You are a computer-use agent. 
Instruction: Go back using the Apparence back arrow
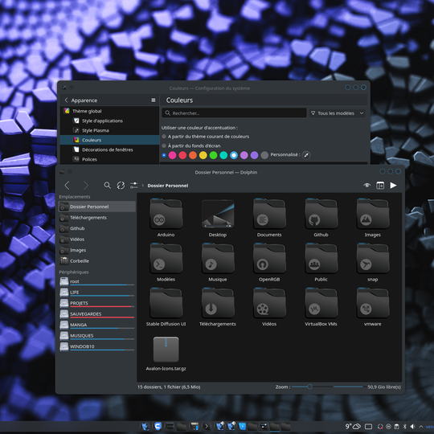pyautogui.click(x=66, y=100)
